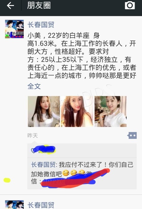The image size is (142, 209).
Task: Open the poster name 长春国贸
Action: point(41,25)
